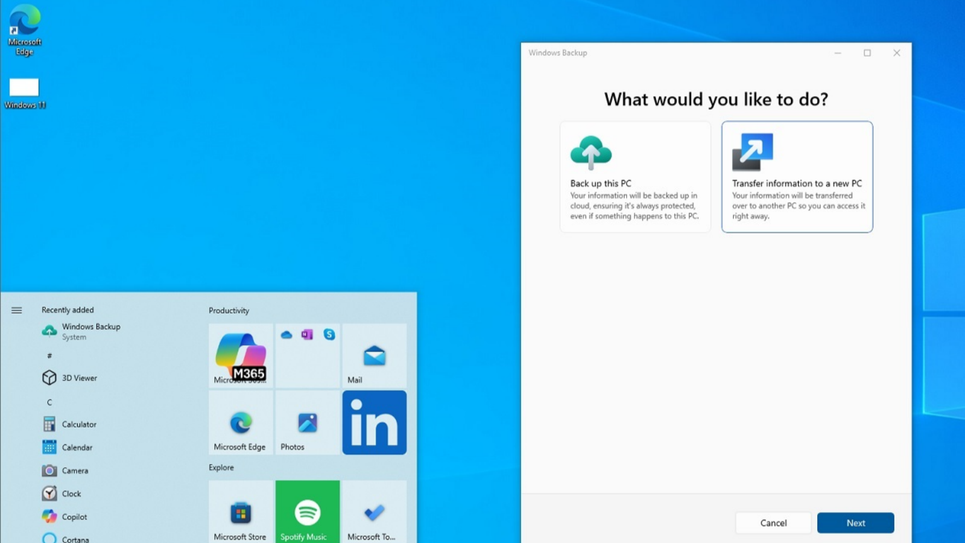The width and height of the screenshot is (965, 543).
Task: Click the Next button
Action: pyautogui.click(x=855, y=523)
